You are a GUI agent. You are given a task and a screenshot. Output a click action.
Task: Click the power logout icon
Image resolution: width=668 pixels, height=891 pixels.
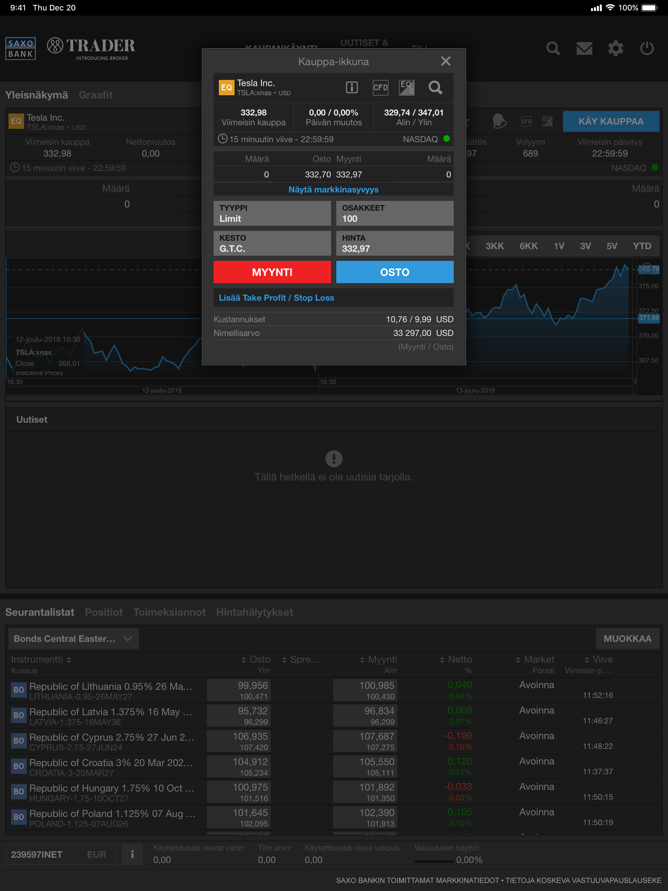pyautogui.click(x=647, y=48)
